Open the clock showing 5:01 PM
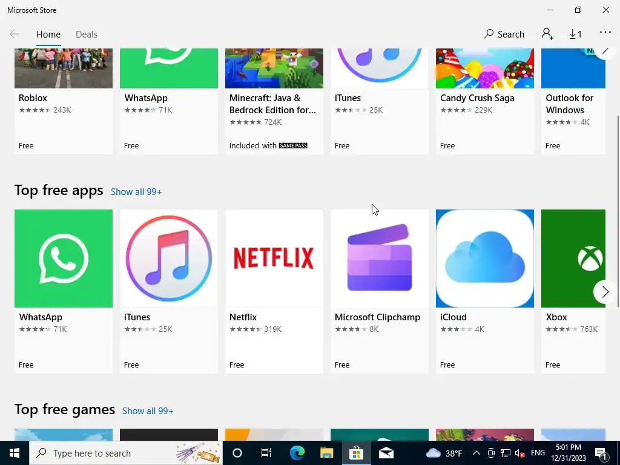The height and width of the screenshot is (465, 620). 568,453
